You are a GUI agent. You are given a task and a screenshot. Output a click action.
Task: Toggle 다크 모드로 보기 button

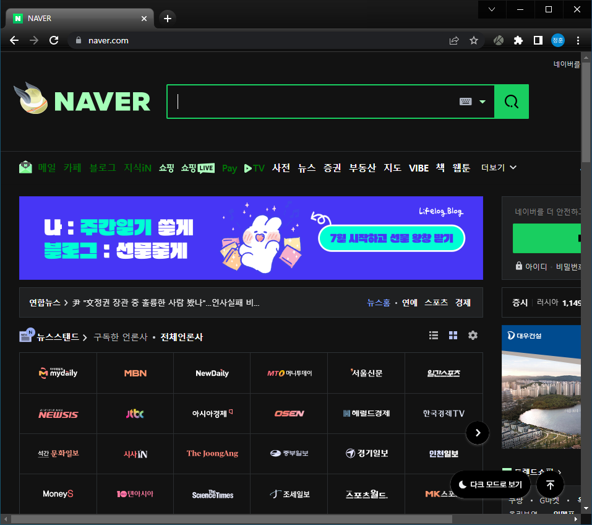(x=490, y=485)
